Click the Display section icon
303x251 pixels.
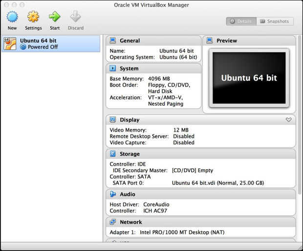[113, 119]
